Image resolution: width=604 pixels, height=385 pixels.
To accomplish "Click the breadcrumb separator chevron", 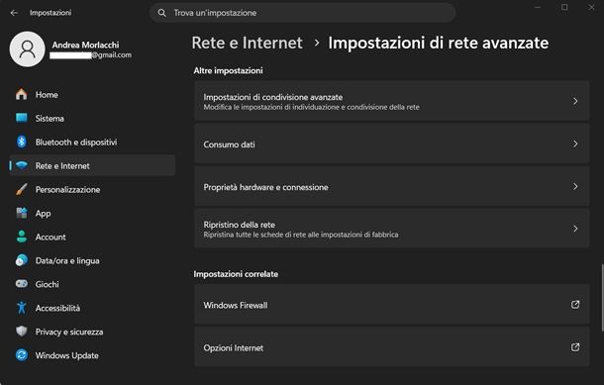I will [317, 43].
